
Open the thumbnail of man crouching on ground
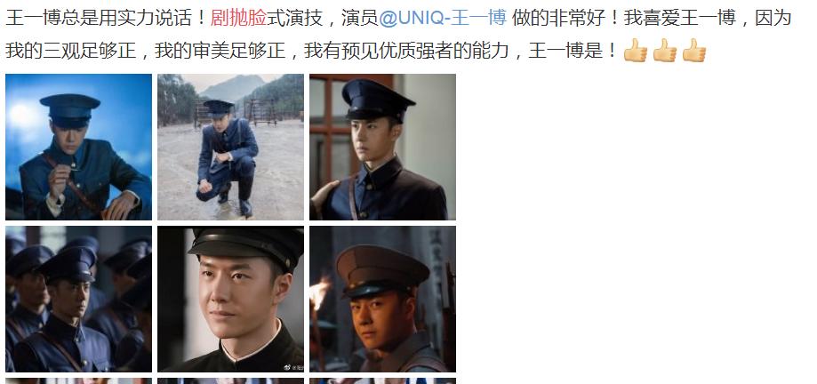231,147
